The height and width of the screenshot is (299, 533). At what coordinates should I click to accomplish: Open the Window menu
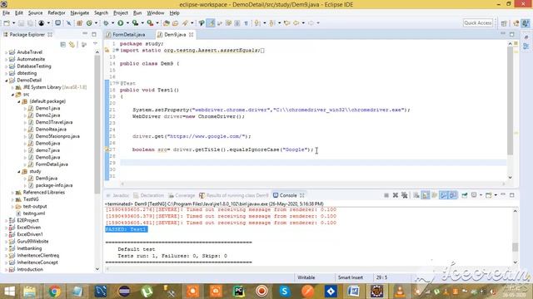[x=156, y=13]
